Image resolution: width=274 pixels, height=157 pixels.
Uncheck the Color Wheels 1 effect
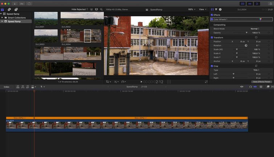tap(212, 19)
